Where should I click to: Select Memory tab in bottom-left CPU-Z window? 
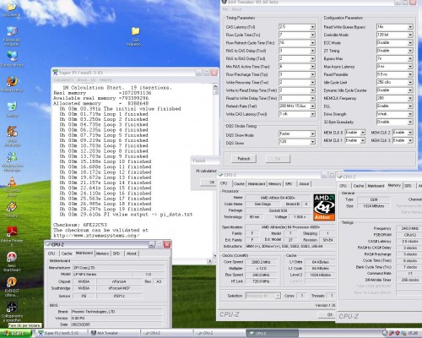(x=102, y=253)
